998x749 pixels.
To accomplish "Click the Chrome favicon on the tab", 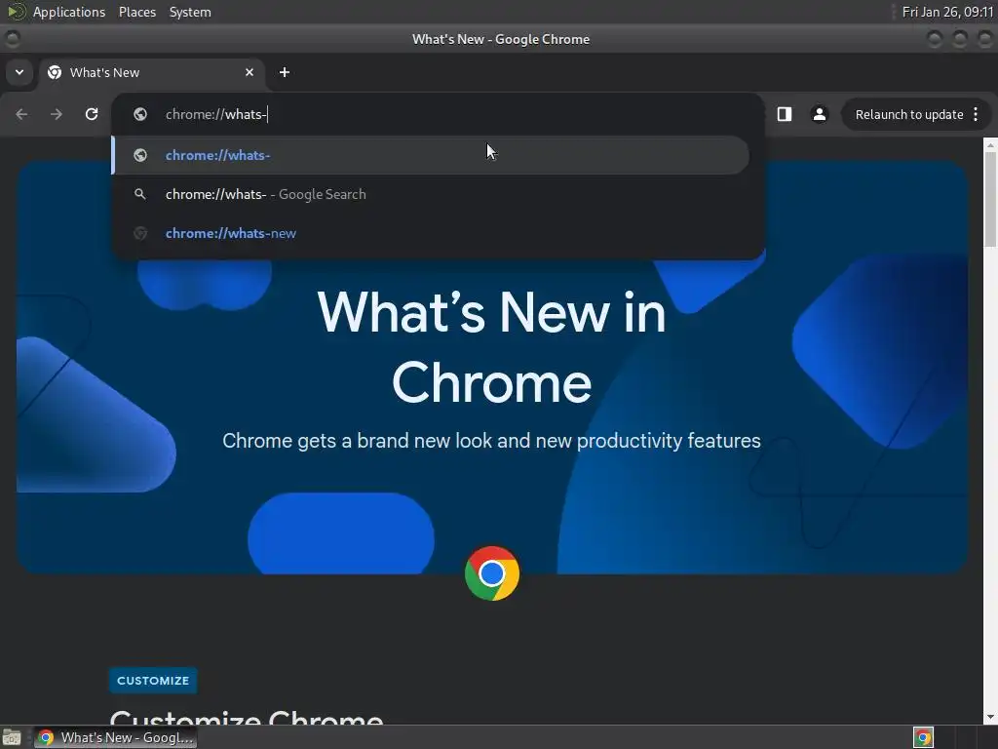I will tap(55, 72).
